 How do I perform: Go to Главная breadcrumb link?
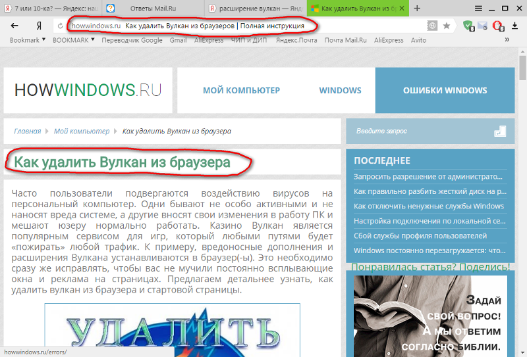pos(27,131)
